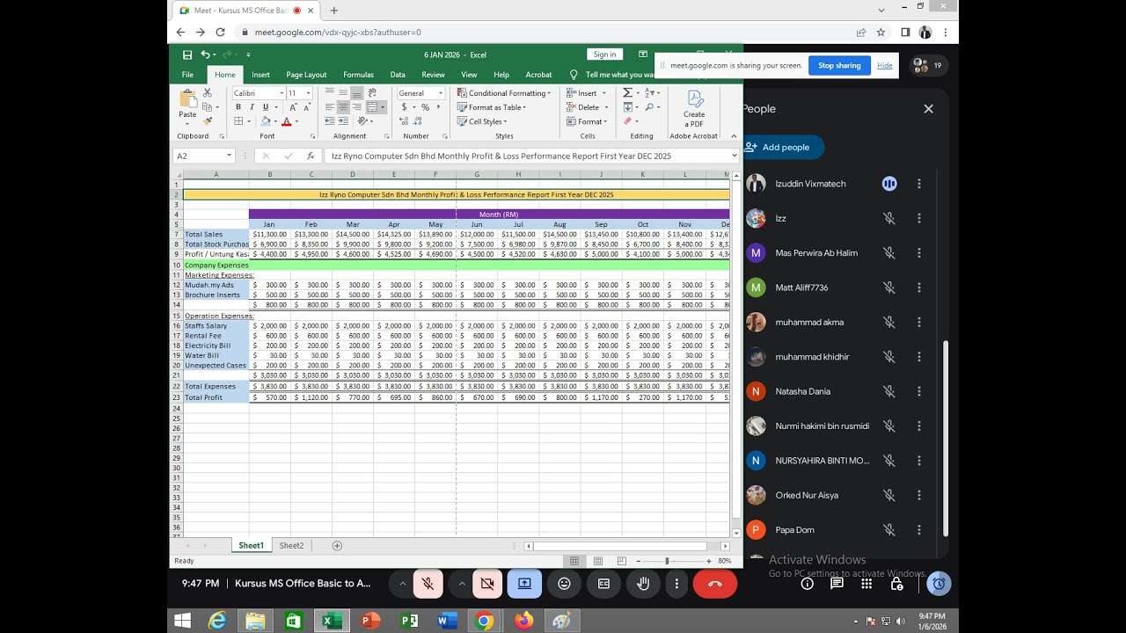Click the Fill Color bucket swatch
This screenshot has width=1126, height=633.
(x=264, y=121)
